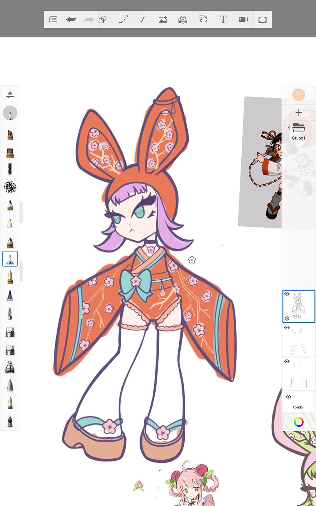
Task: Select the speckled splatter brush
Action: (x=10, y=187)
